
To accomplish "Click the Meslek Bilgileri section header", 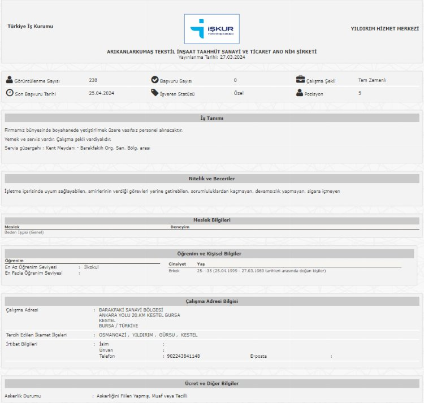I will pos(212,220).
